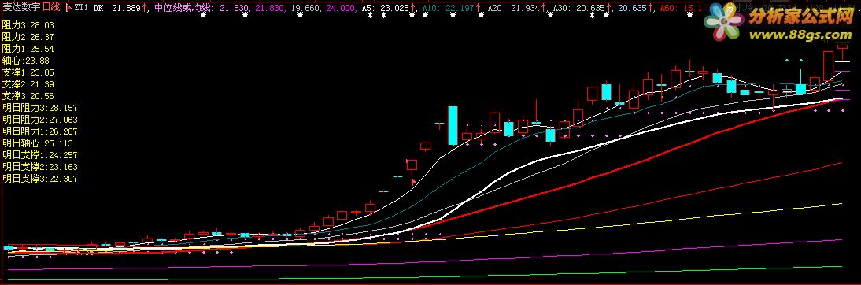Click the 支撑1:23.05 support label
Image resolution: width=861 pixels, height=285 pixels.
coord(28,72)
